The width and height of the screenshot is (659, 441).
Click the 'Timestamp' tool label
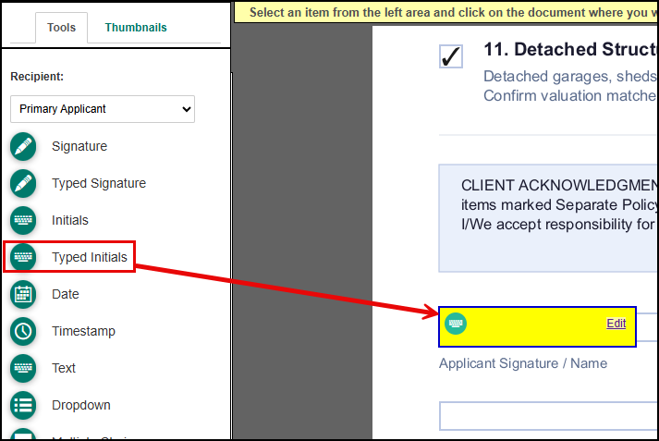83,331
